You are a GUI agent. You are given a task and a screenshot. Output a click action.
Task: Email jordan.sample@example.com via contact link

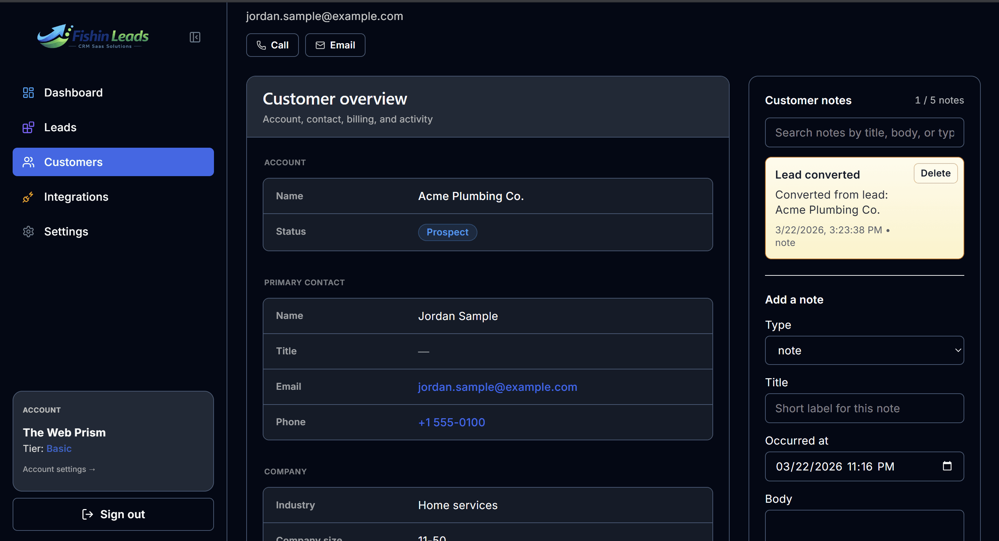click(497, 387)
